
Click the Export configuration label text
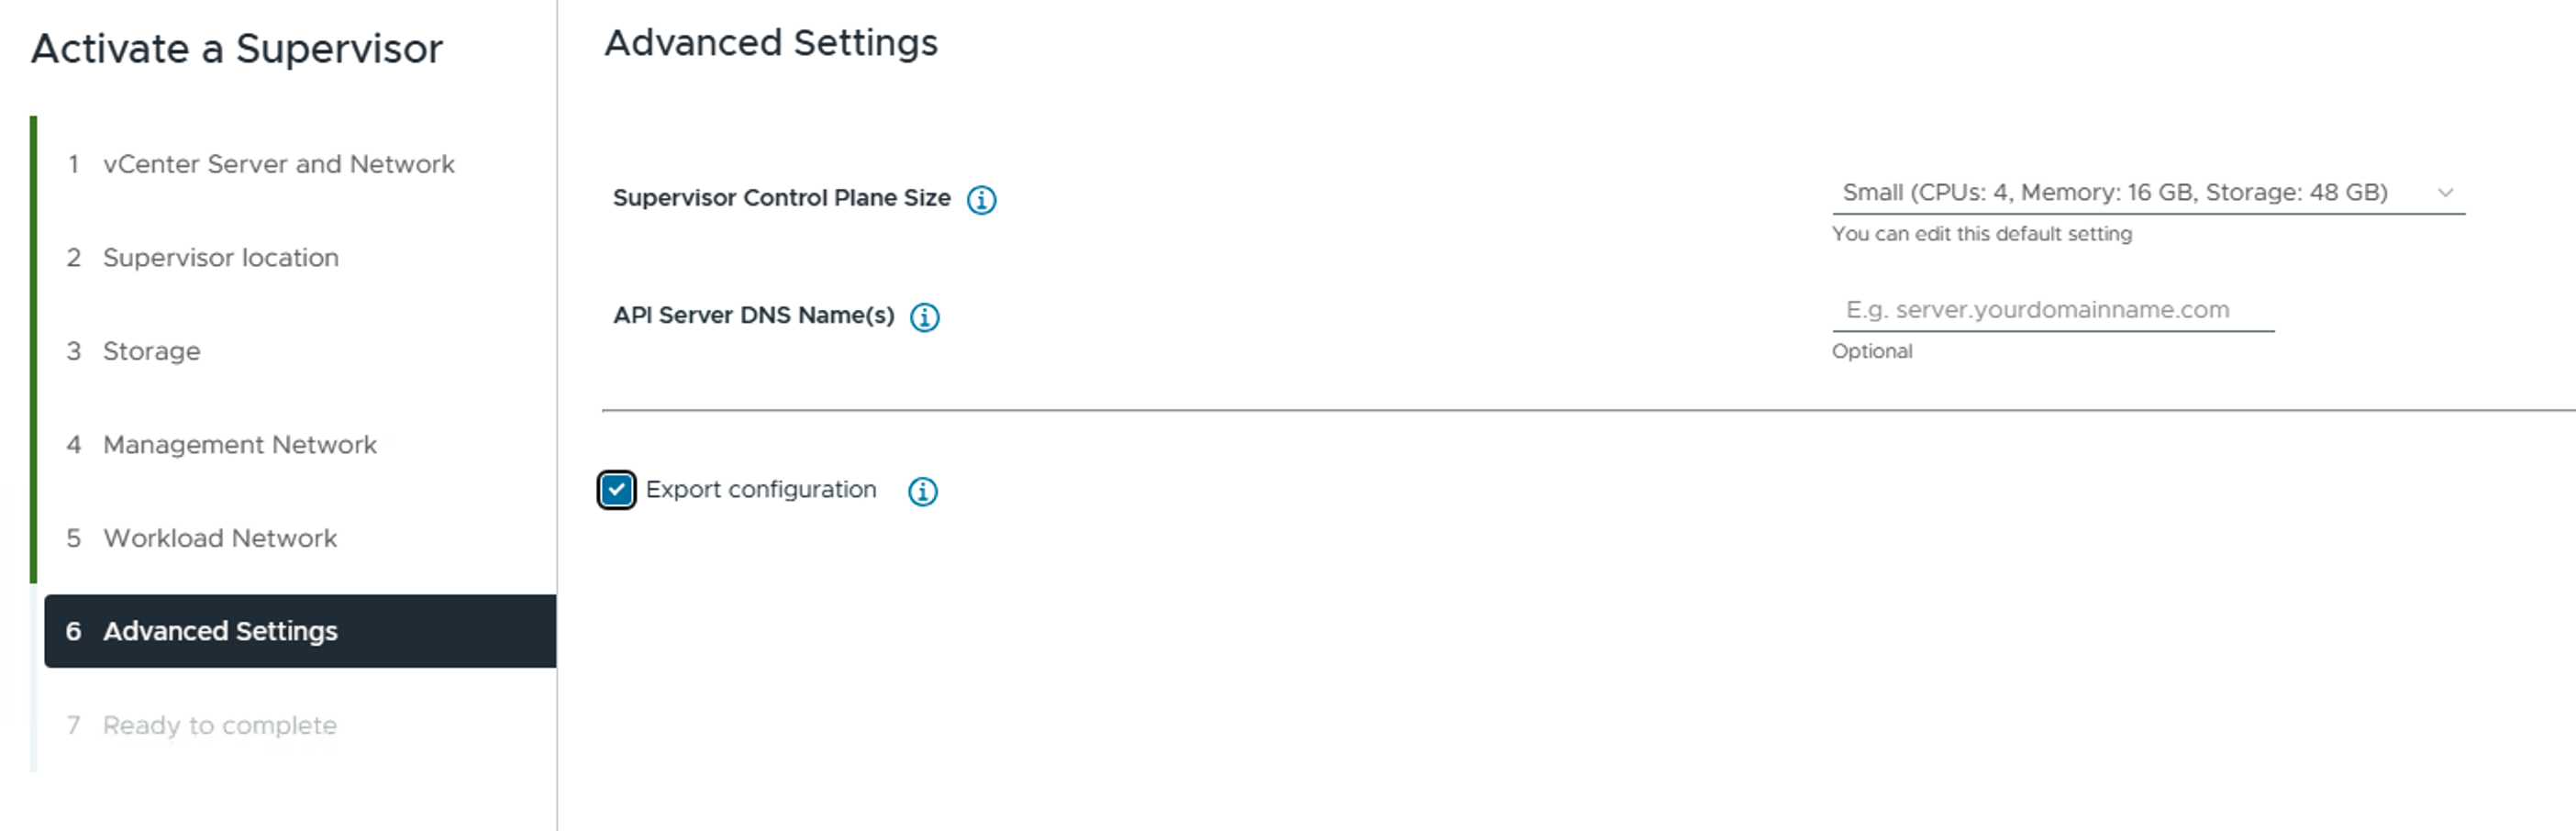point(760,490)
